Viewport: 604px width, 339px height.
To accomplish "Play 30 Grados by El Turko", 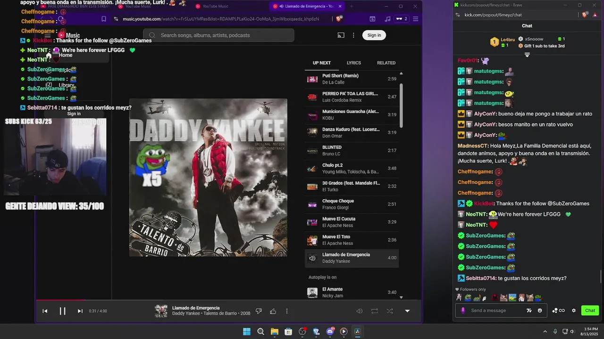I will (x=352, y=186).
